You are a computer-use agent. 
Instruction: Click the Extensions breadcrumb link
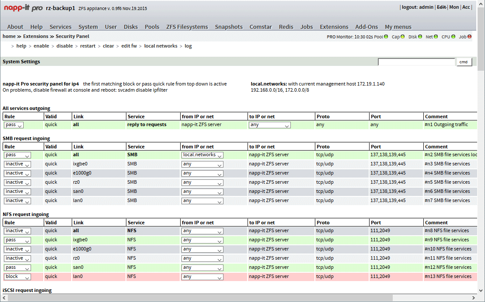(35, 36)
